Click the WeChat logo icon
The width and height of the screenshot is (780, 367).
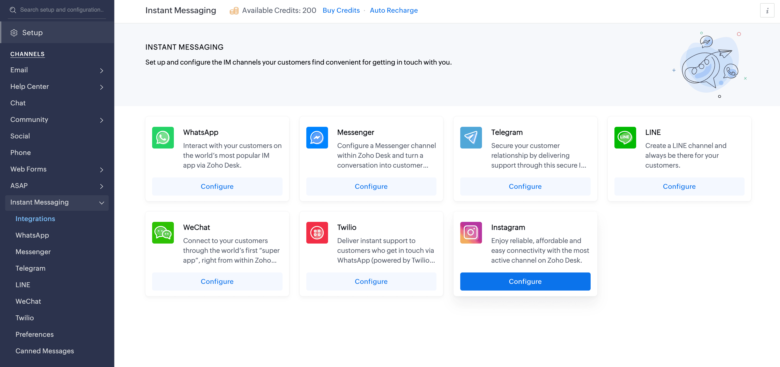pyautogui.click(x=163, y=232)
